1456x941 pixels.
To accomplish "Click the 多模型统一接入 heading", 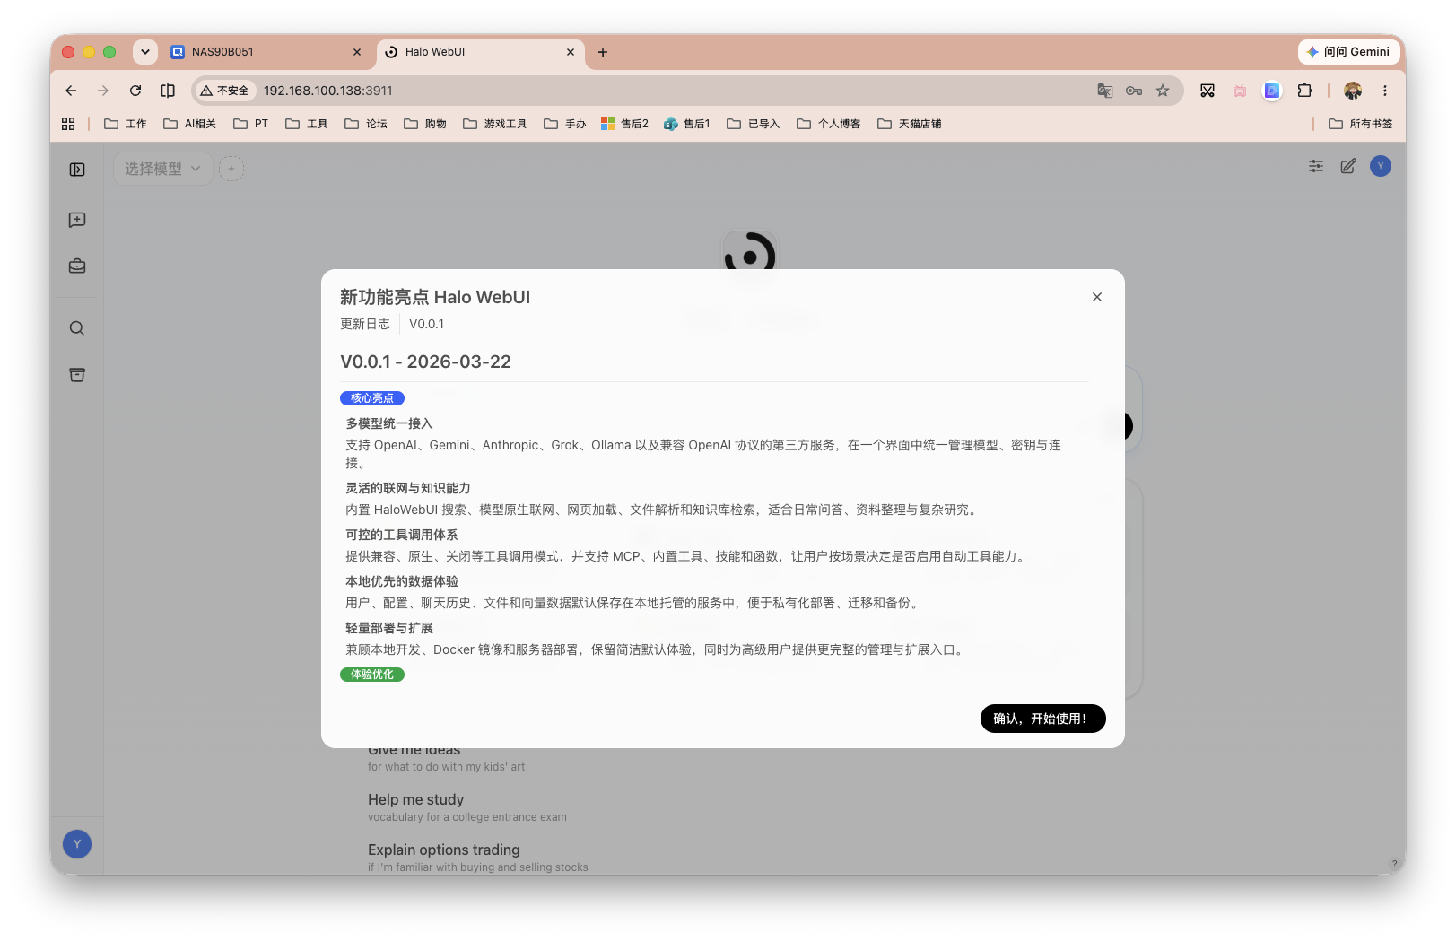I will 389,423.
